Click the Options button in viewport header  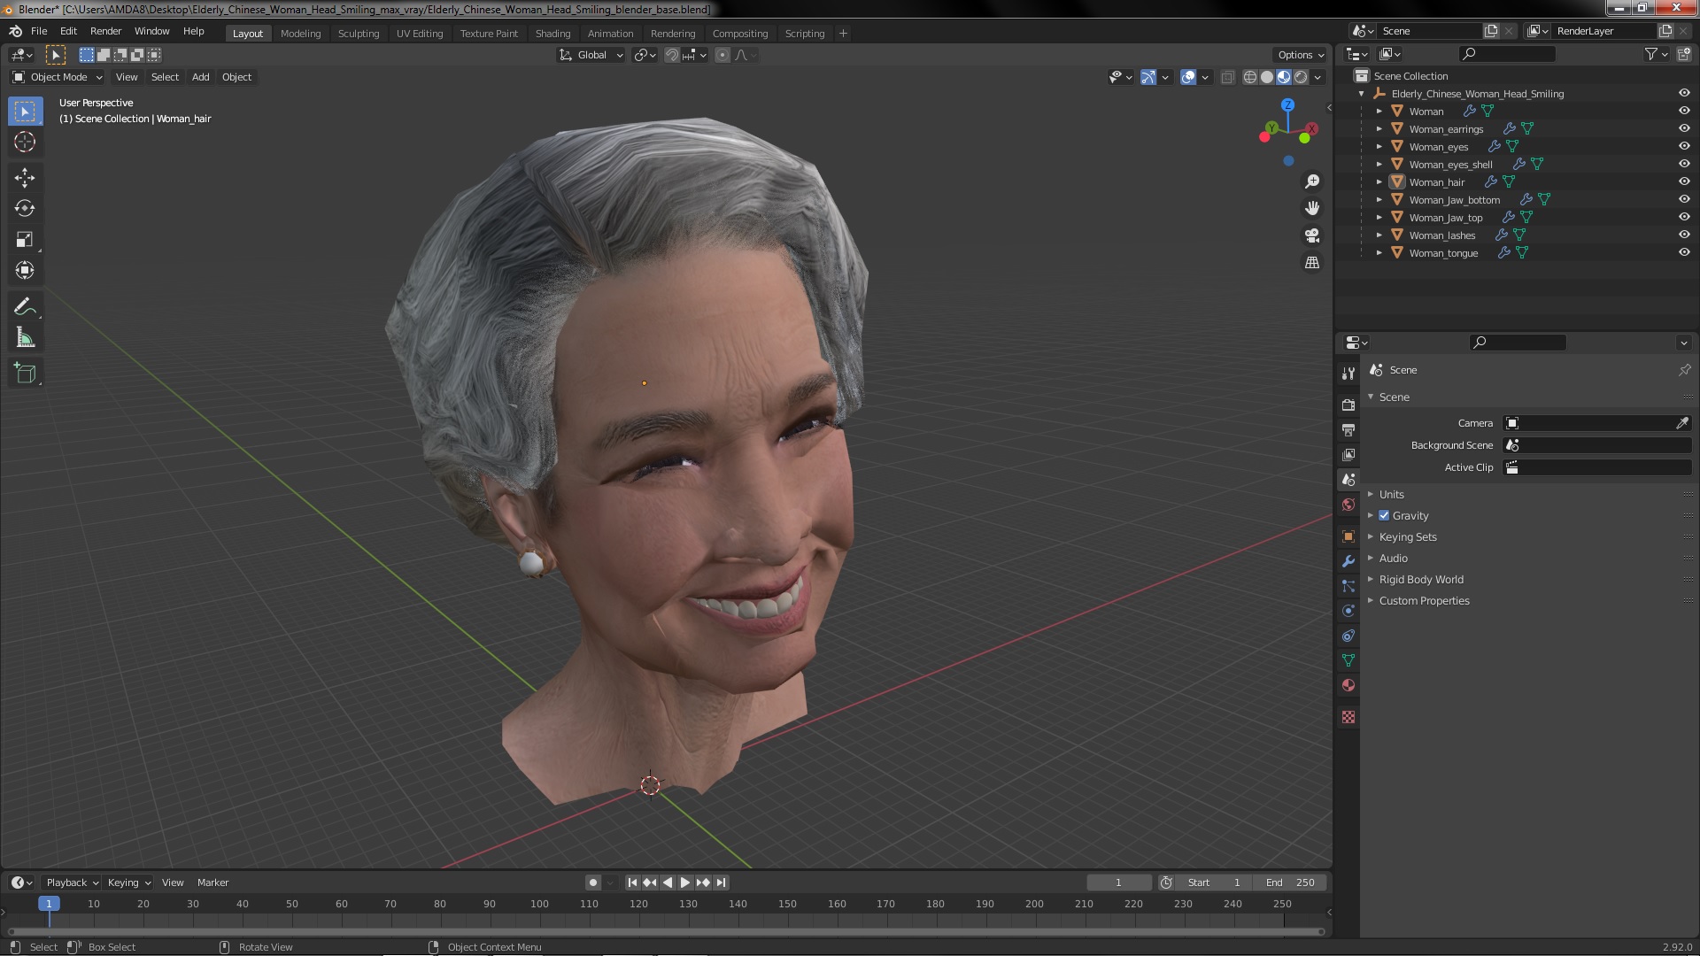[1300, 55]
